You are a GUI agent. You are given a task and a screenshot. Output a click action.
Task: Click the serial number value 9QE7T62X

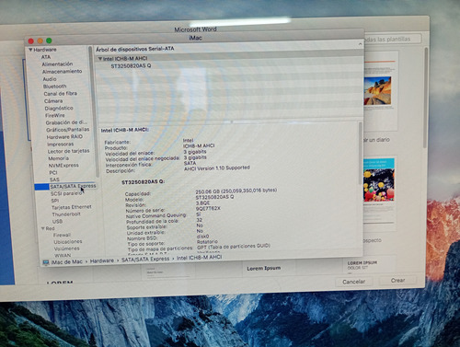pos(208,208)
